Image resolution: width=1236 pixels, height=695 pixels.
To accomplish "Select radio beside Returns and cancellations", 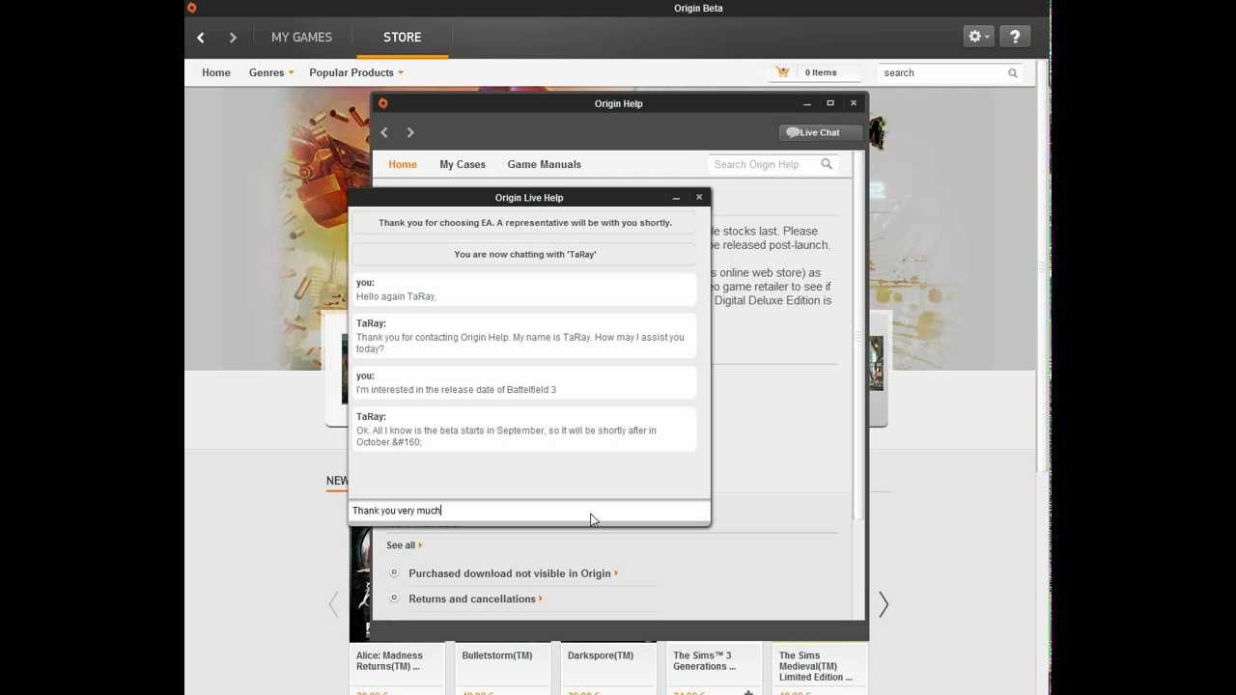I will (x=394, y=598).
